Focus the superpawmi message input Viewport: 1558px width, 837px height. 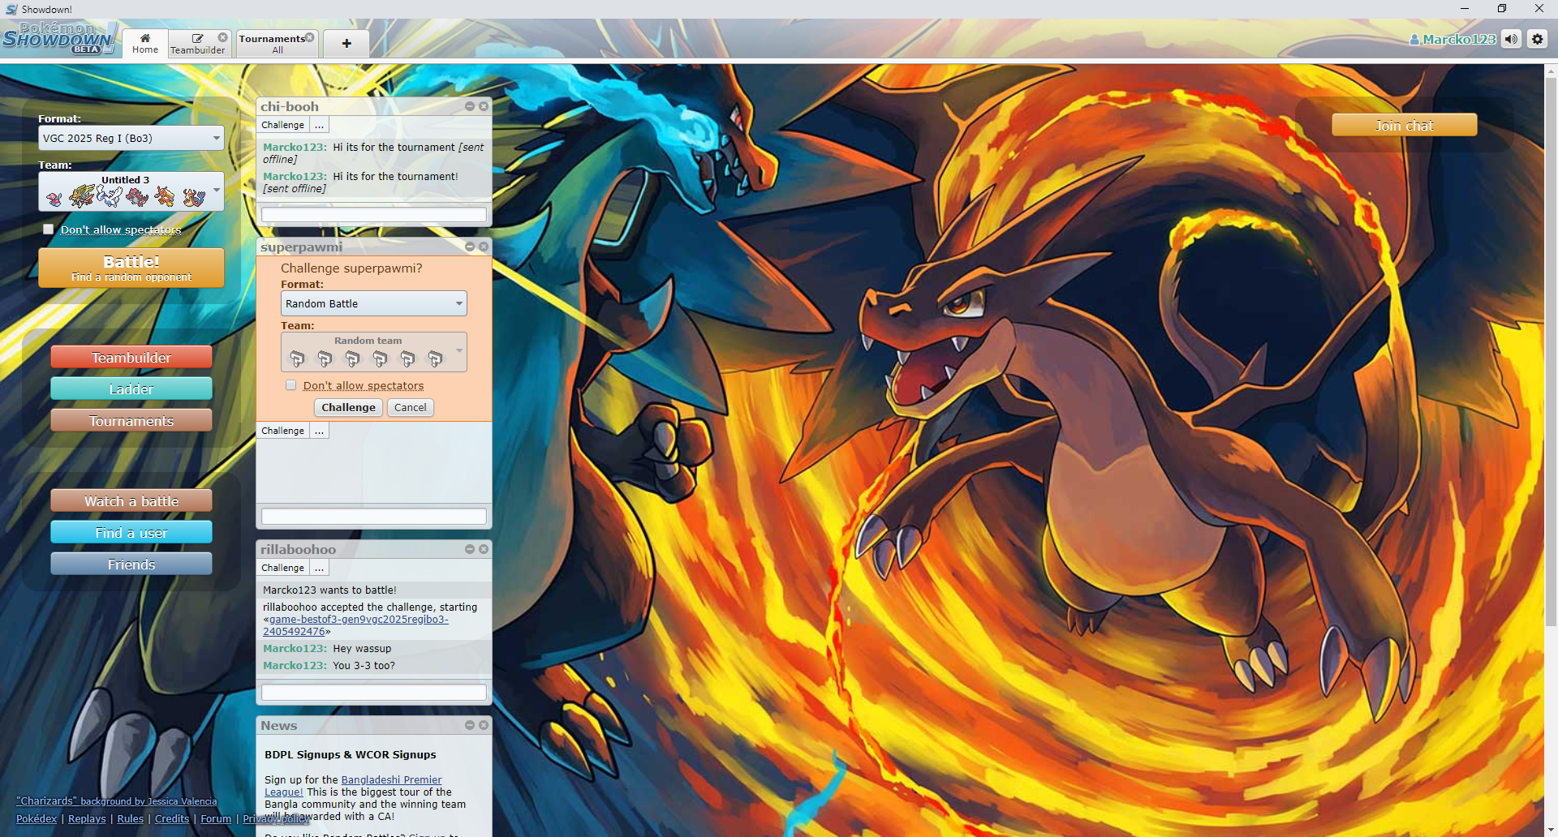coord(374,517)
